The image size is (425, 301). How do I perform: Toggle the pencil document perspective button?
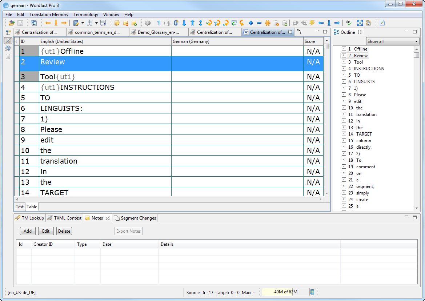(x=8, y=40)
